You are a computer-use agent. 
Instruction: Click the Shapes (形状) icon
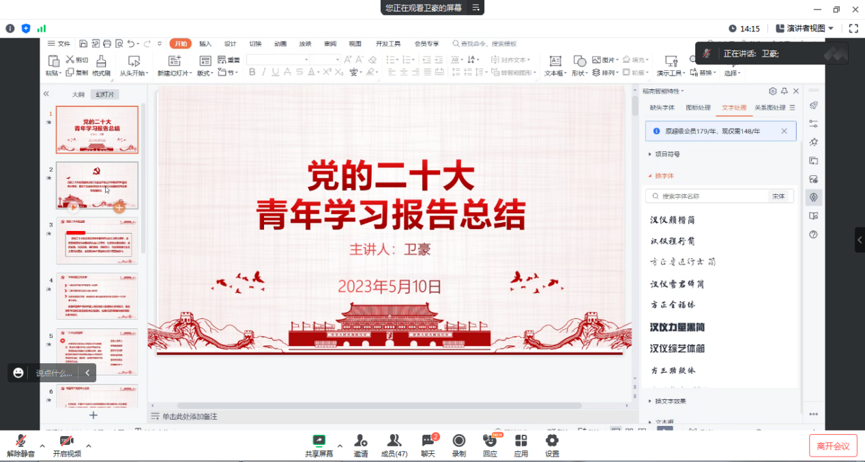pyautogui.click(x=579, y=61)
